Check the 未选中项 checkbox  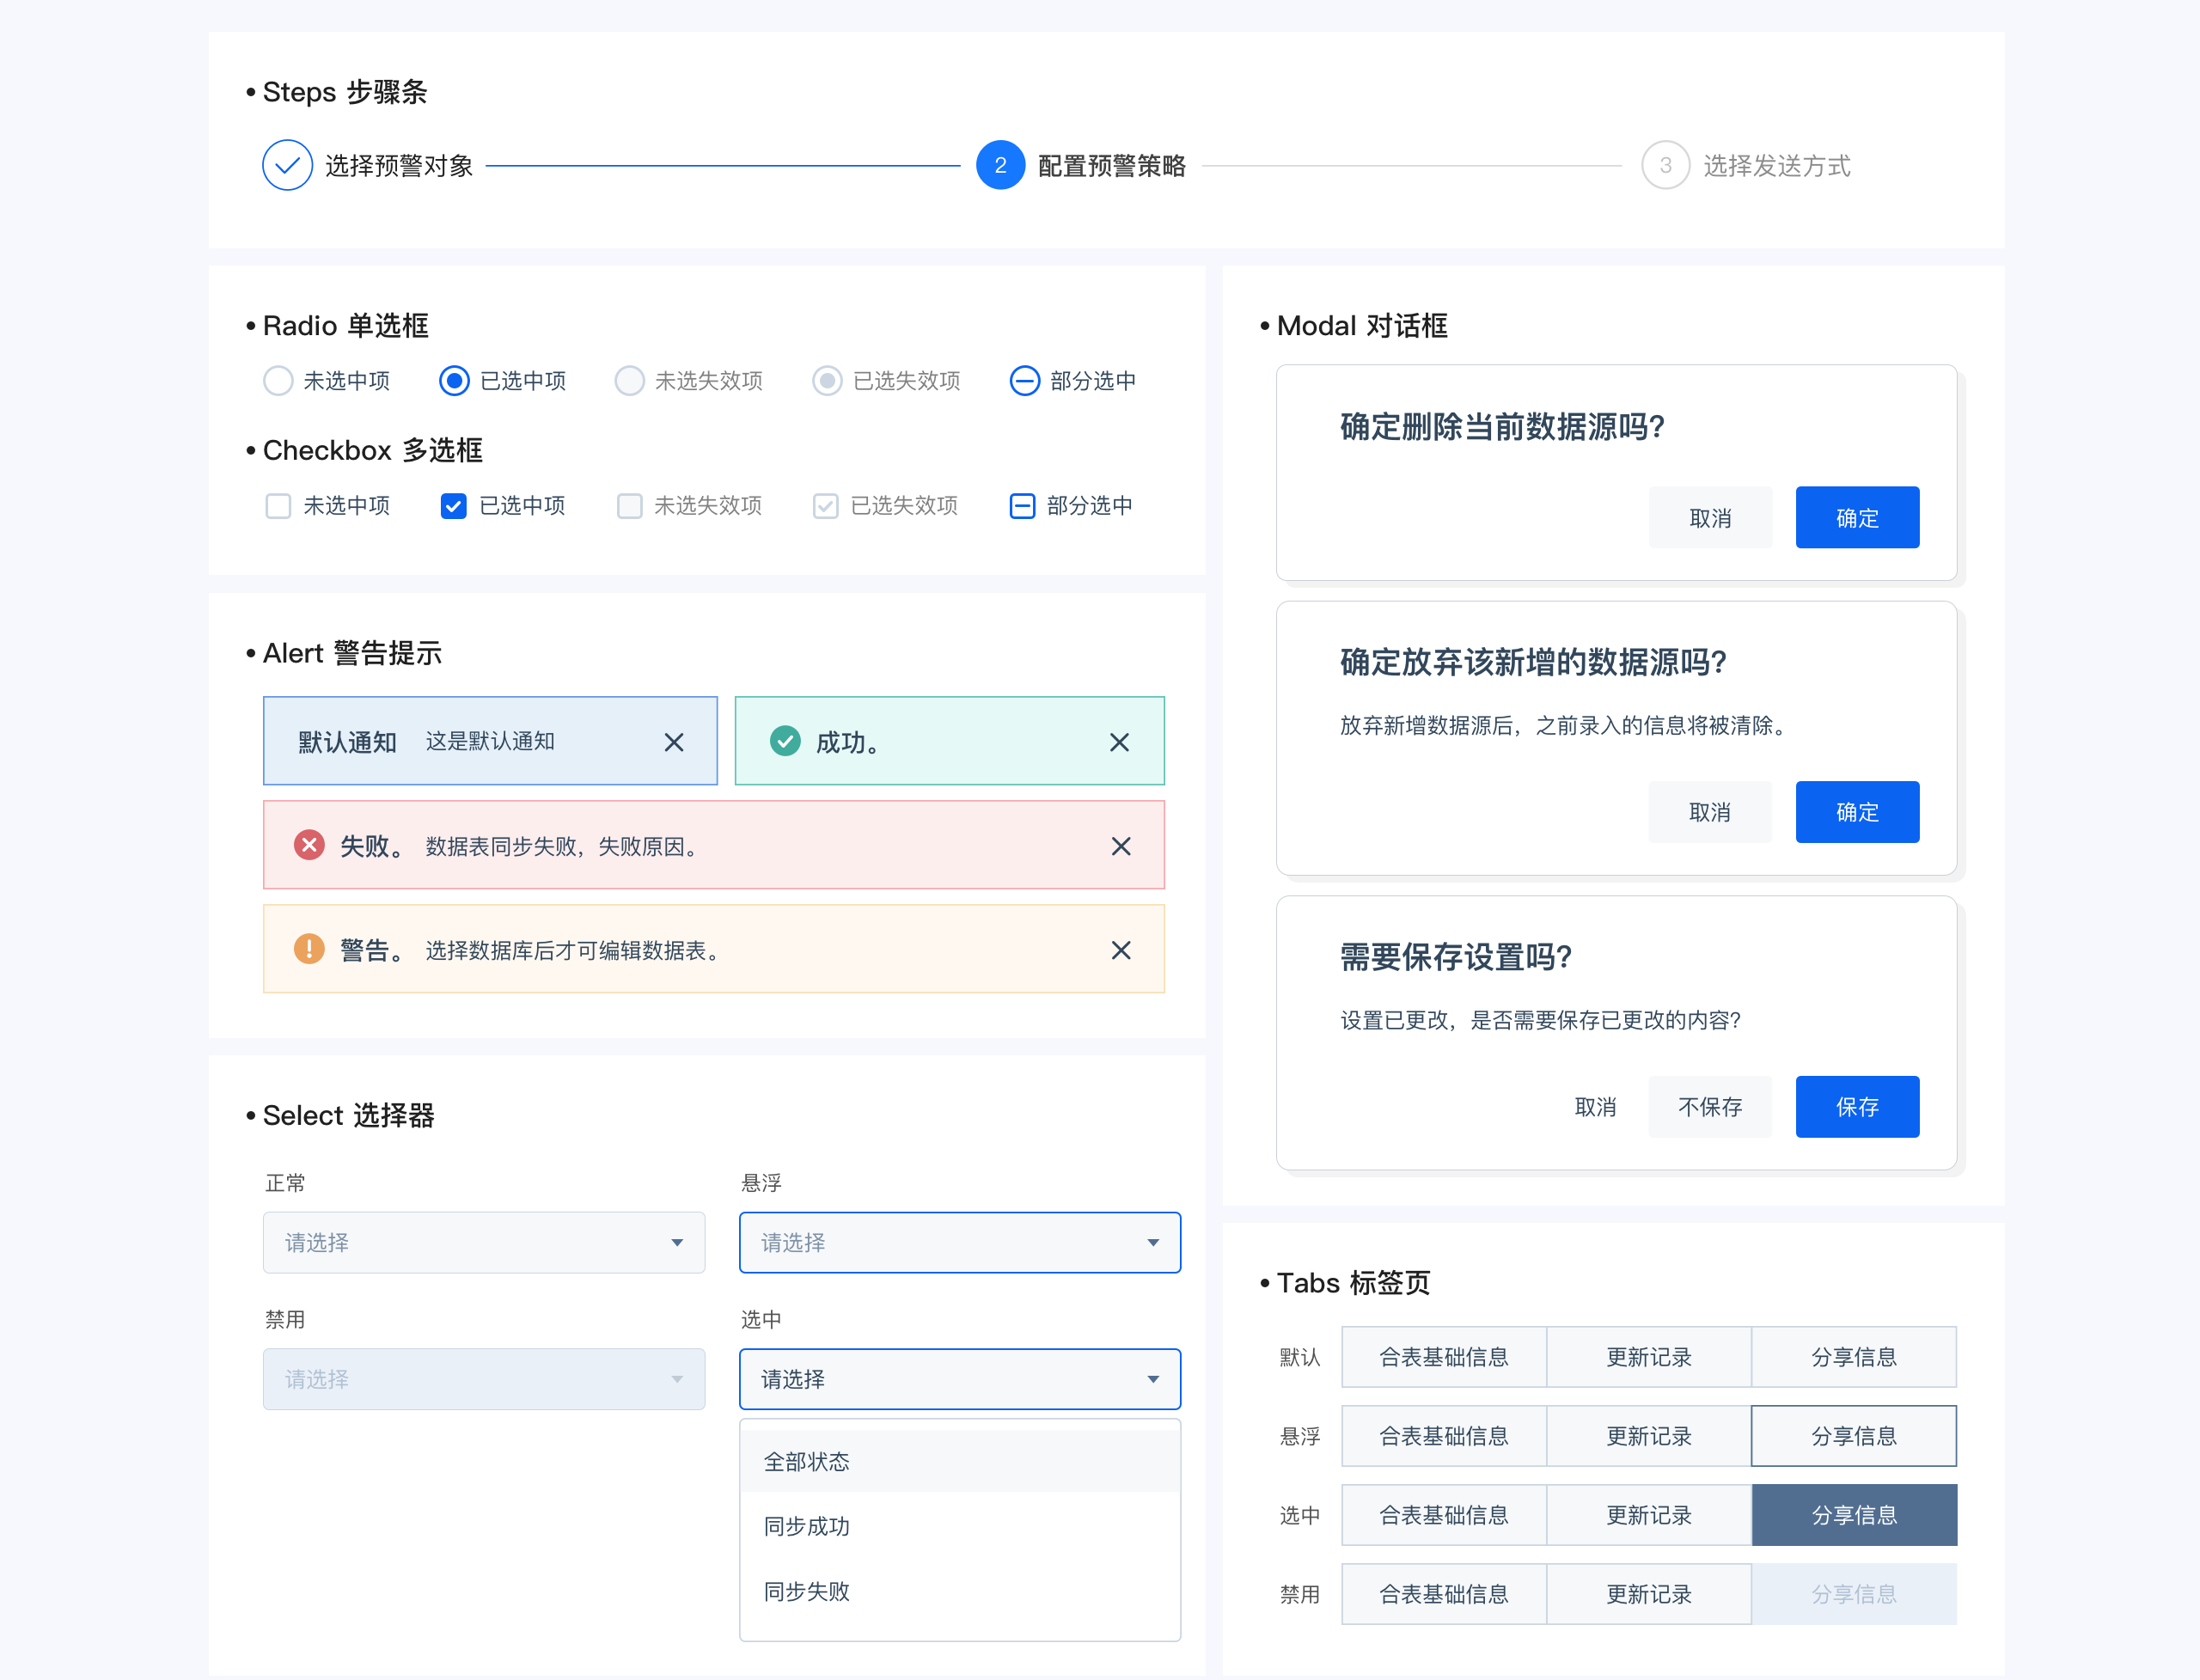[x=278, y=506]
